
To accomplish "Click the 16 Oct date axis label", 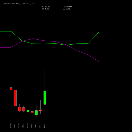I will tap(27, 126).
